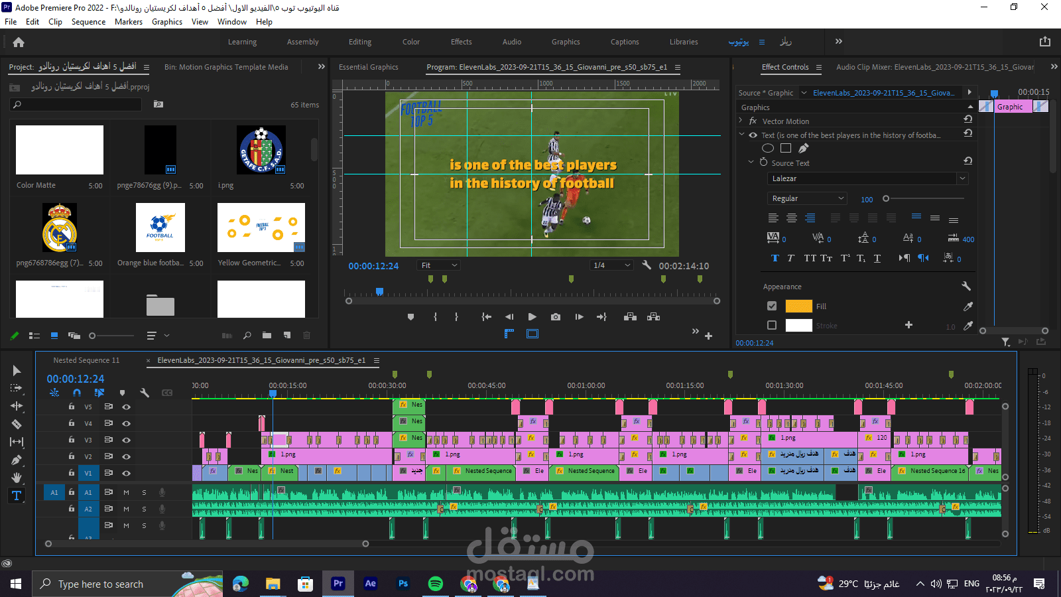Collapse the Source Text property
1061x597 pixels.
click(x=751, y=162)
